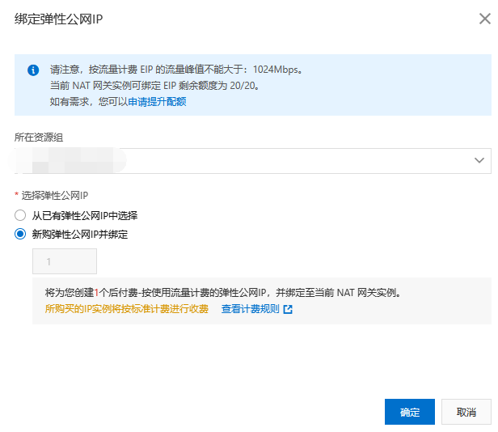Screen dimensions: 498x432
Task: Select 从已有弹性公网IP中选择 radio option
Action: 20,215
